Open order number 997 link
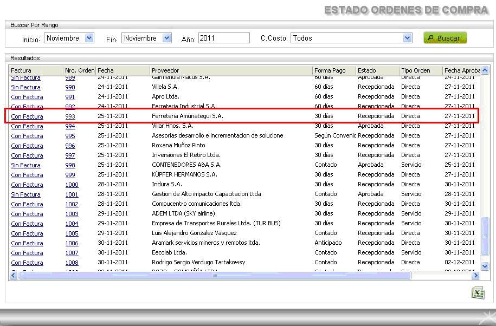The width and height of the screenshot is (496, 326). tap(70, 156)
